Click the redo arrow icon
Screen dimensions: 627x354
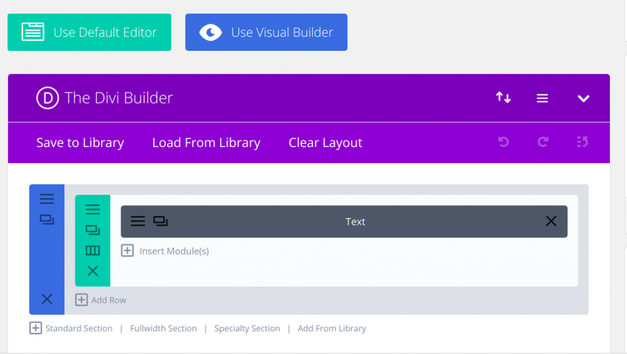coord(543,141)
